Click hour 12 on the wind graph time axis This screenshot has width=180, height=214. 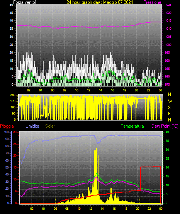(89, 90)
